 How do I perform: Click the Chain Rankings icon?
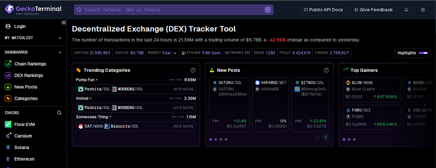click(x=8, y=64)
